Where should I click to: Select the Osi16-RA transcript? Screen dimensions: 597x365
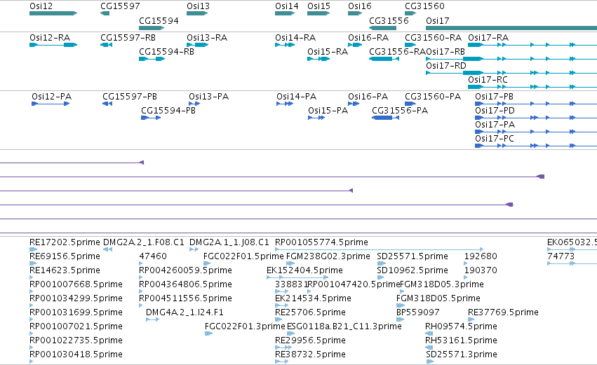pyautogui.click(x=355, y=45)
